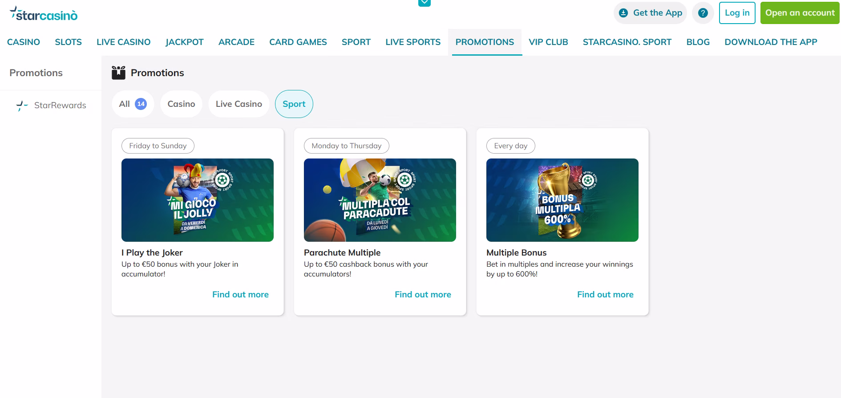Click the Friday to Sunday label
Screen dimensions: 841x398
(x=158, y=146)
